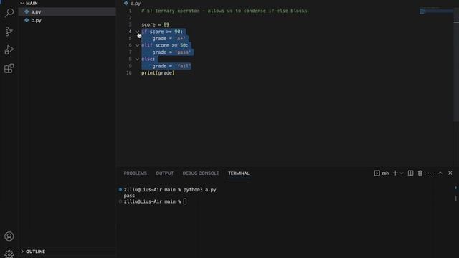Open the Search view in activity bar

point(9,13)
